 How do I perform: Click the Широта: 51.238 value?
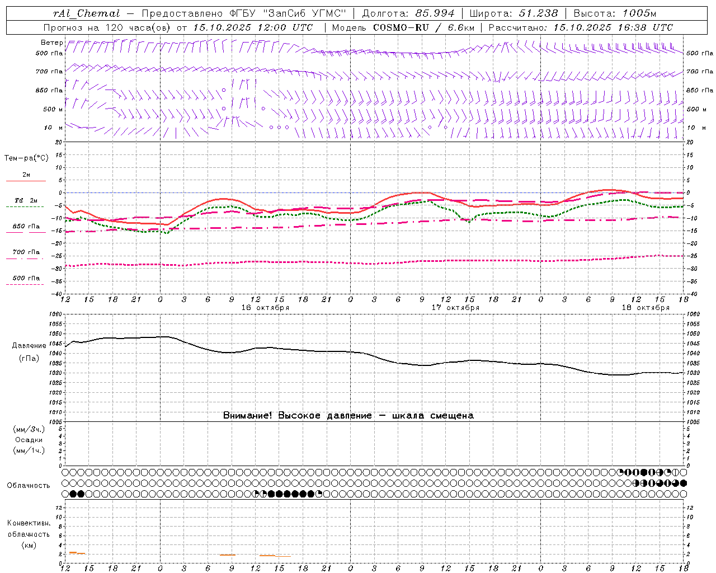(514, 13)
